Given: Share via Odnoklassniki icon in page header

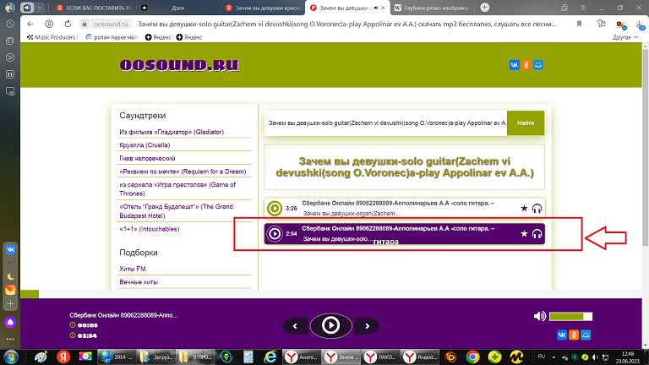Looking at the screenshot, I should (526, 65).
